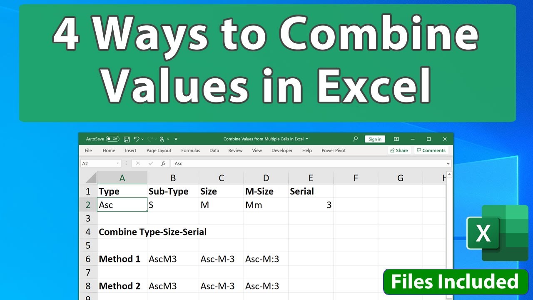Click the Comments button
Screen dimensions: 533x300
(431, 150)
